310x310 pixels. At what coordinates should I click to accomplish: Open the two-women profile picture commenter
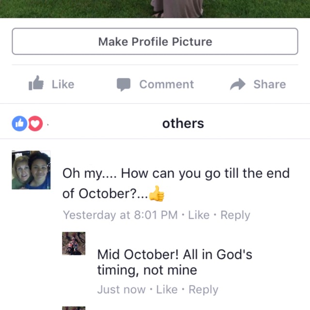[31, 170]
